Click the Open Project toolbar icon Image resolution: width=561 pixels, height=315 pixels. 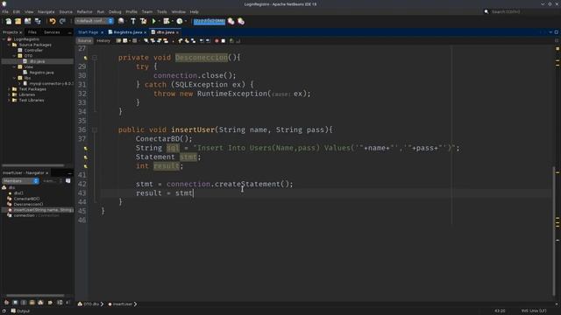point(27,21)
